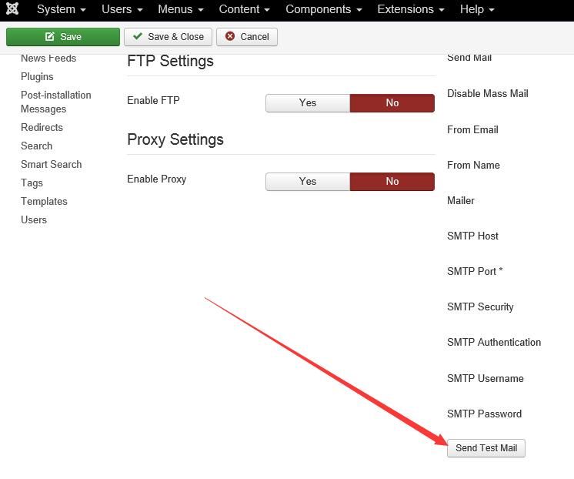Open the Components menu

tap(324, 9)
